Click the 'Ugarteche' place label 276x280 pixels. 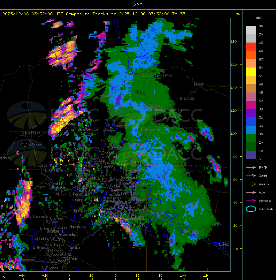[82, 211]
